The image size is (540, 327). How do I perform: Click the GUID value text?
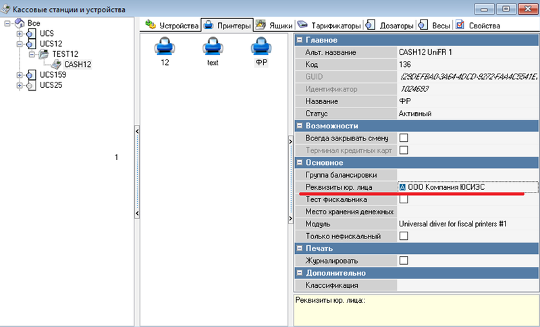468,77
